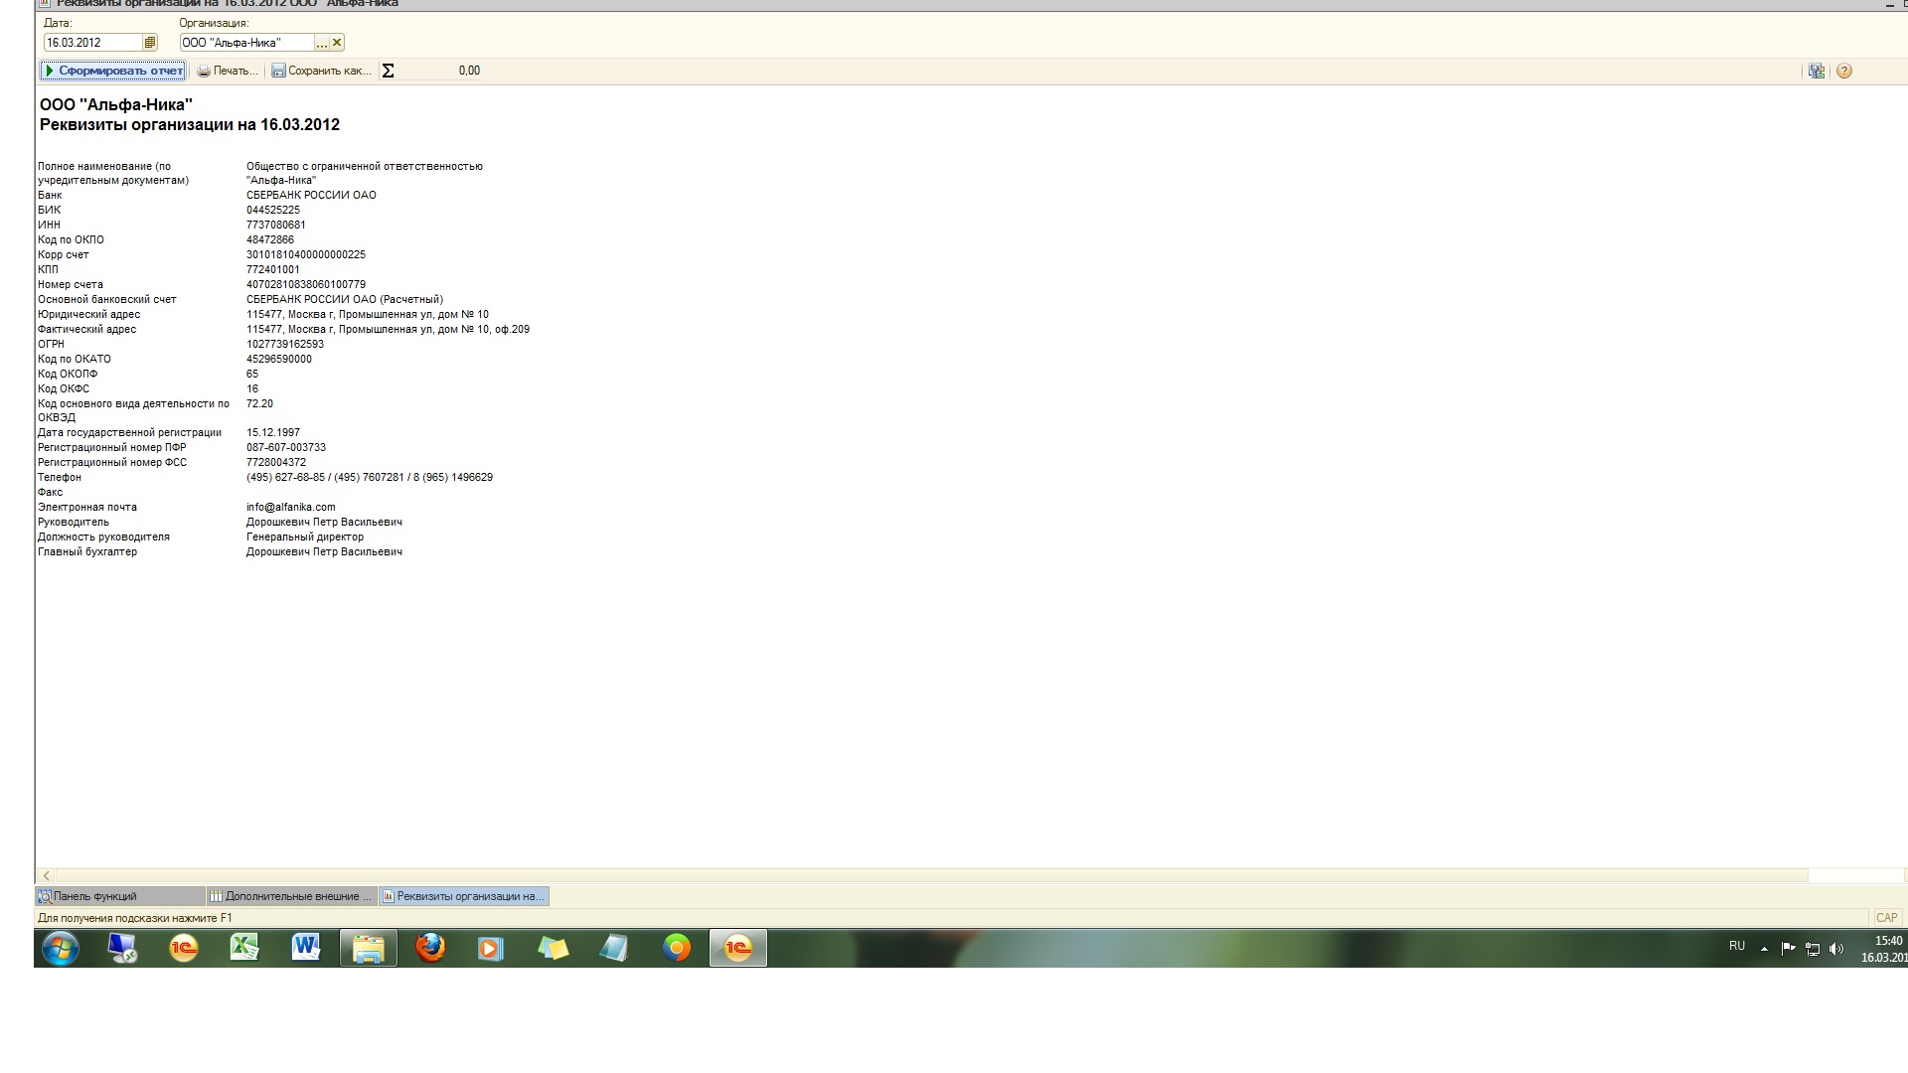
Task: Clear the organization field with the X button
Action: (337, 43)
